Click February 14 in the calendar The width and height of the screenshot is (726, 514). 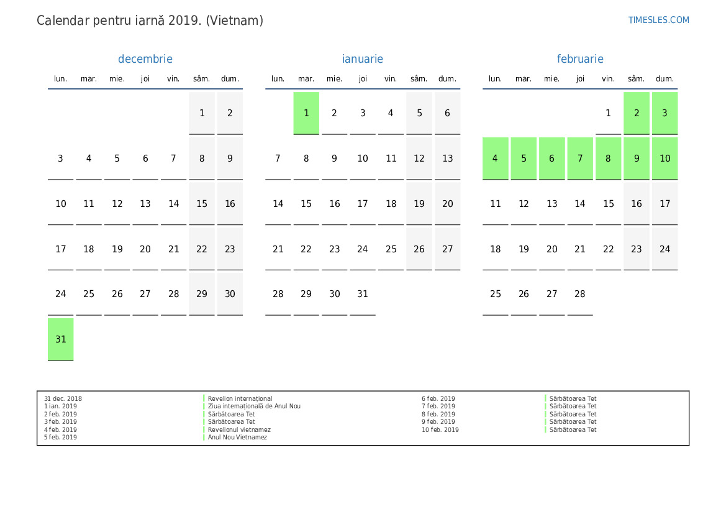click(580, 204)
